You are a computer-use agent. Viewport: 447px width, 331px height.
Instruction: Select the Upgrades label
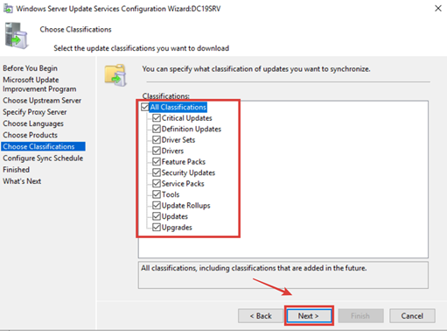point(177,228)
